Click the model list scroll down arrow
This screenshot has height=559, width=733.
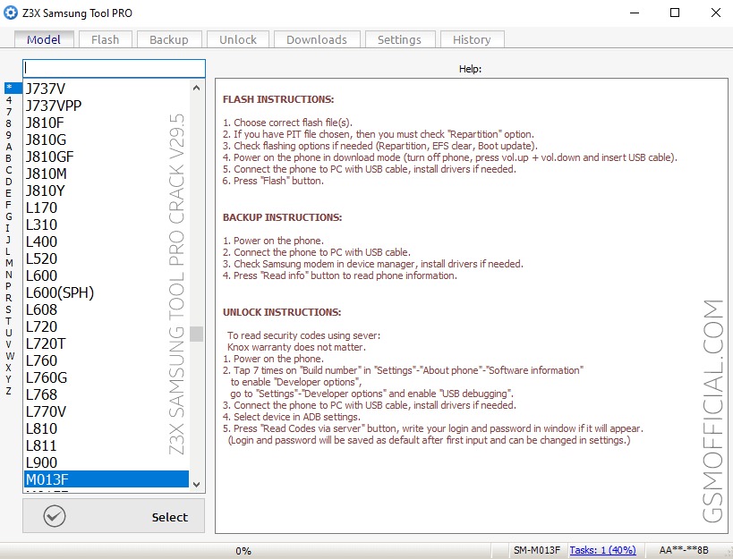(x=196, y=484)
